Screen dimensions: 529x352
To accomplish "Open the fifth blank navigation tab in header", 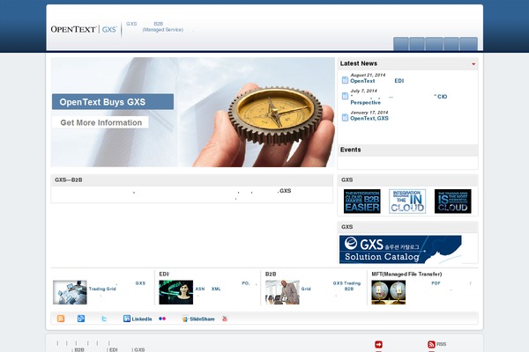I will pos(469,44).
